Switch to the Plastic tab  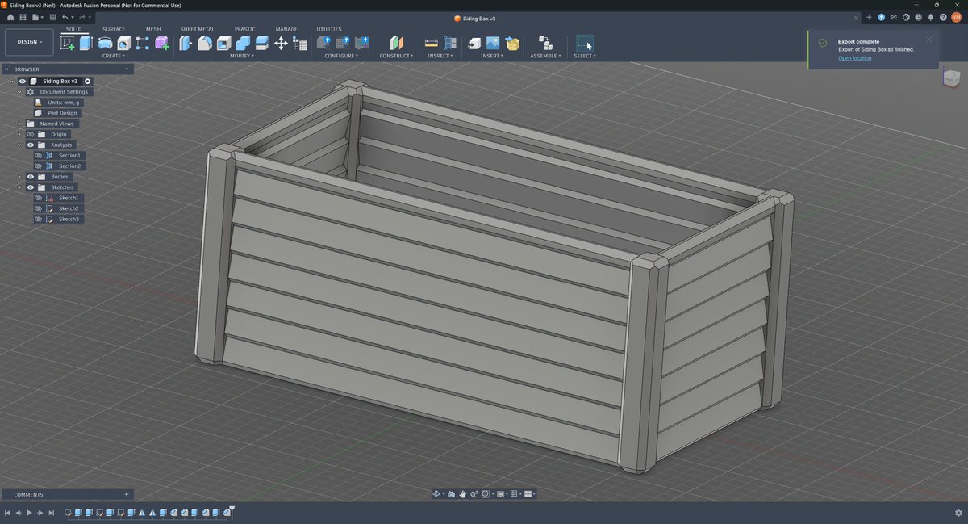245,29
